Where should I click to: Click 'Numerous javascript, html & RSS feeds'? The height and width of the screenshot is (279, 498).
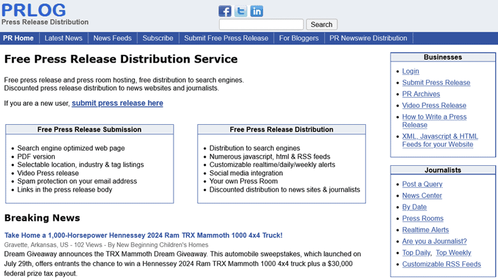(x=270, y=156)
